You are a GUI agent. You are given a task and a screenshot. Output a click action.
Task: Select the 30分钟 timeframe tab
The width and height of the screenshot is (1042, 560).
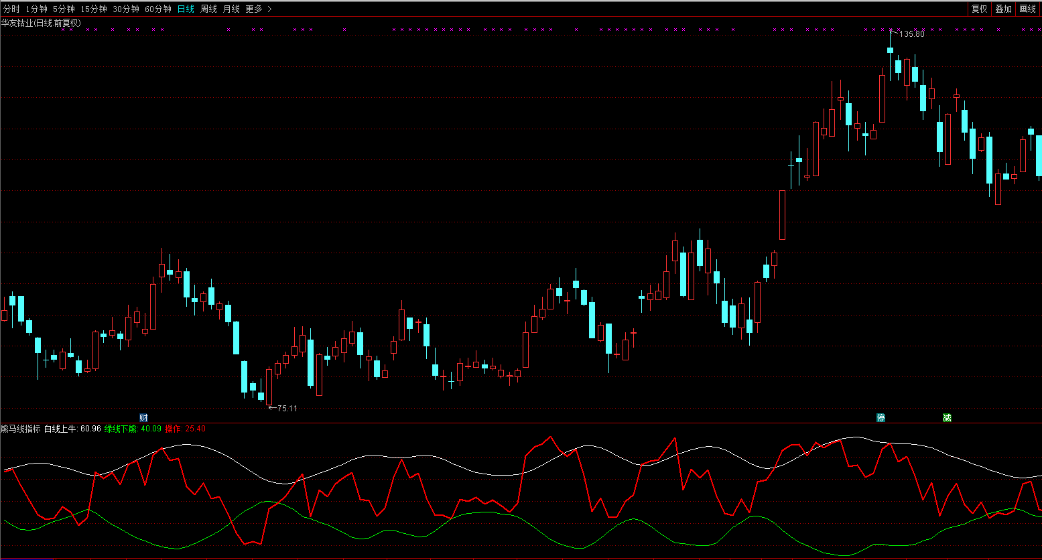[126, 9]
